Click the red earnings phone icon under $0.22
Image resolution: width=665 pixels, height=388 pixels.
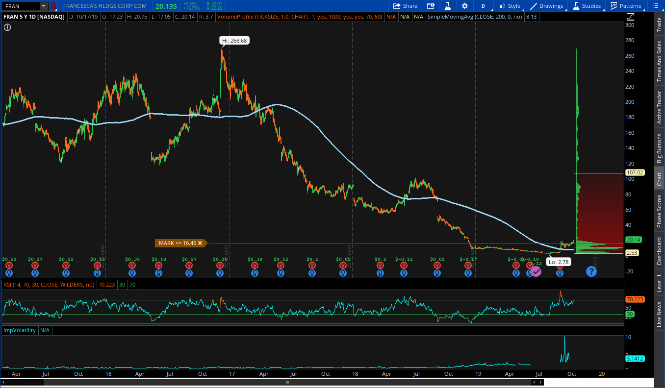click(x=66, y=265)
